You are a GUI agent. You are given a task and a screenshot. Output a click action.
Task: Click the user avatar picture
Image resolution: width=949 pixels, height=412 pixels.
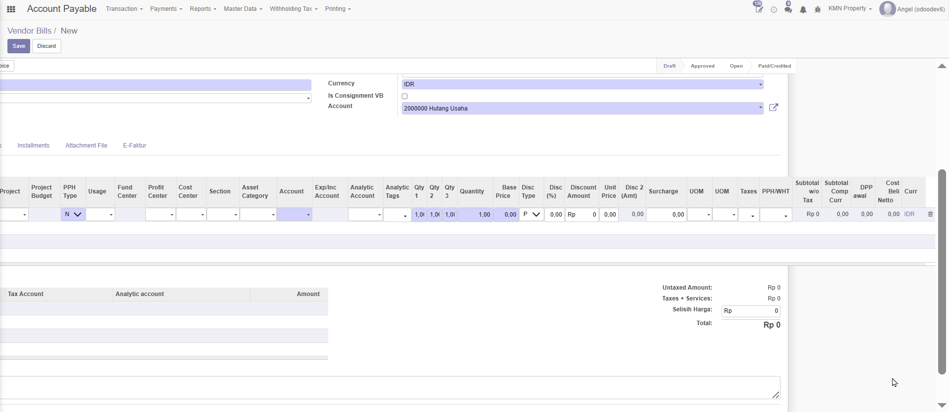pos(887,9)
